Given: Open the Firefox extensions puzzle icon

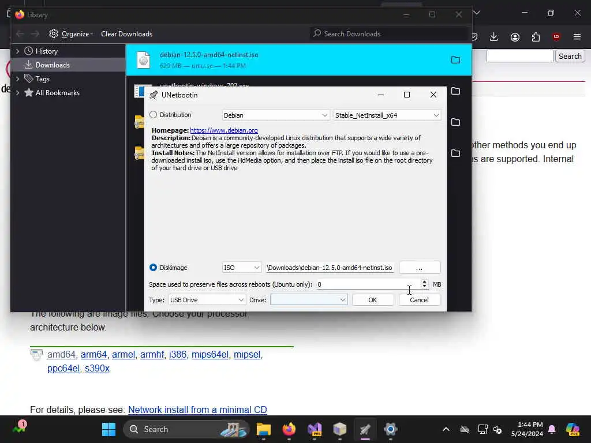Looking at the screenshot, I should coord(536,37).
